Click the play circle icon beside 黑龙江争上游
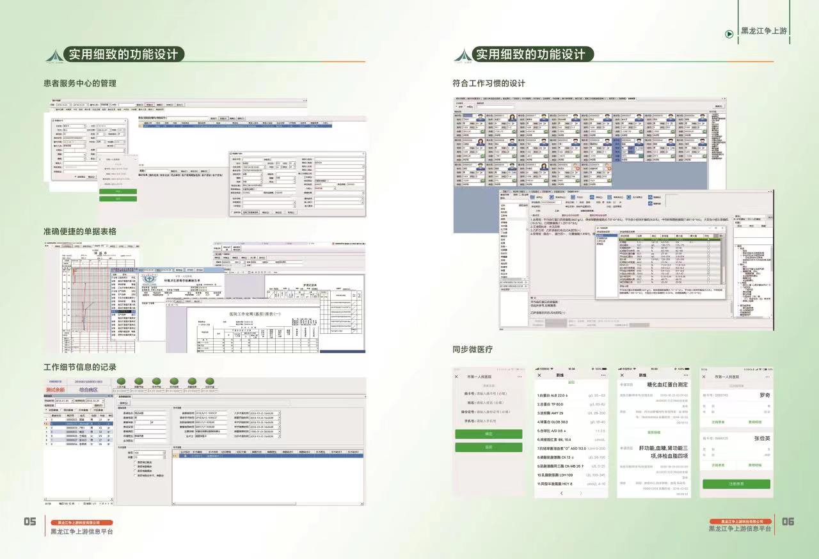The image size is (819, 559). point(729,34)
